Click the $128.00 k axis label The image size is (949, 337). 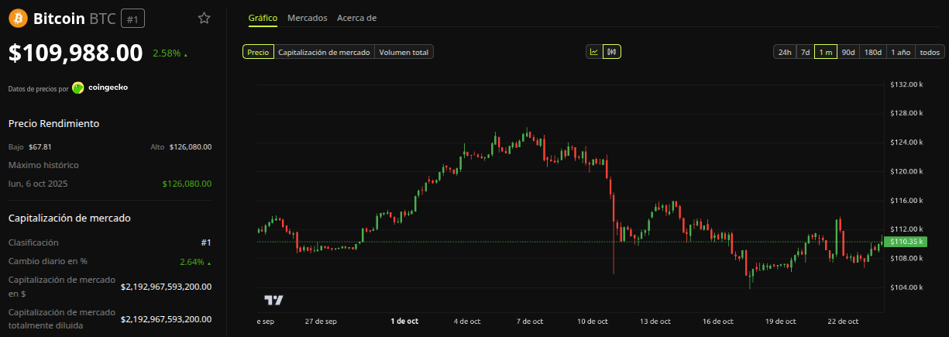[906, 113]
